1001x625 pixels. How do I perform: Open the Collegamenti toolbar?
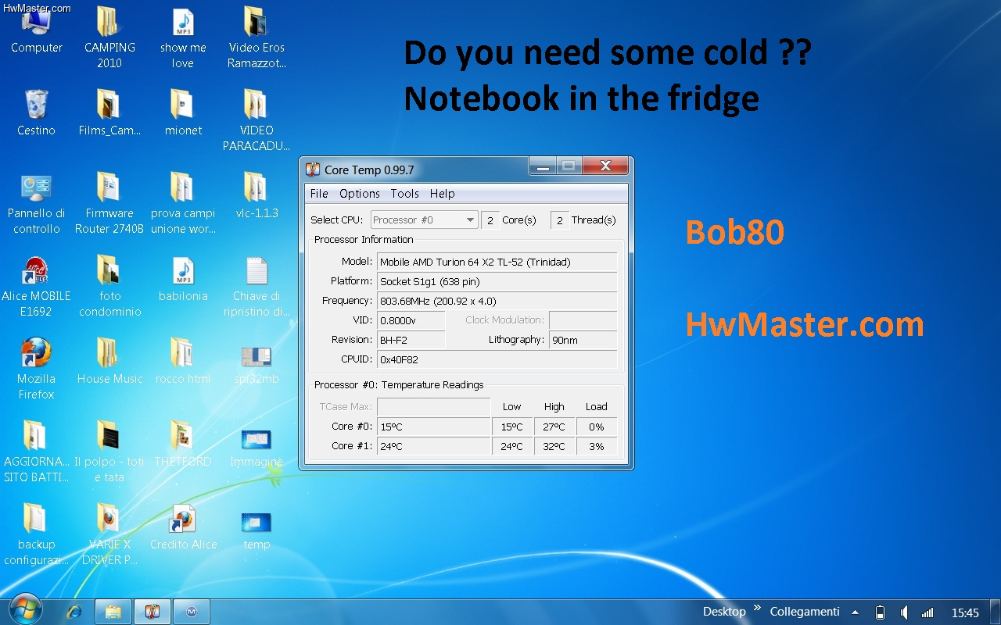[805, 612]
